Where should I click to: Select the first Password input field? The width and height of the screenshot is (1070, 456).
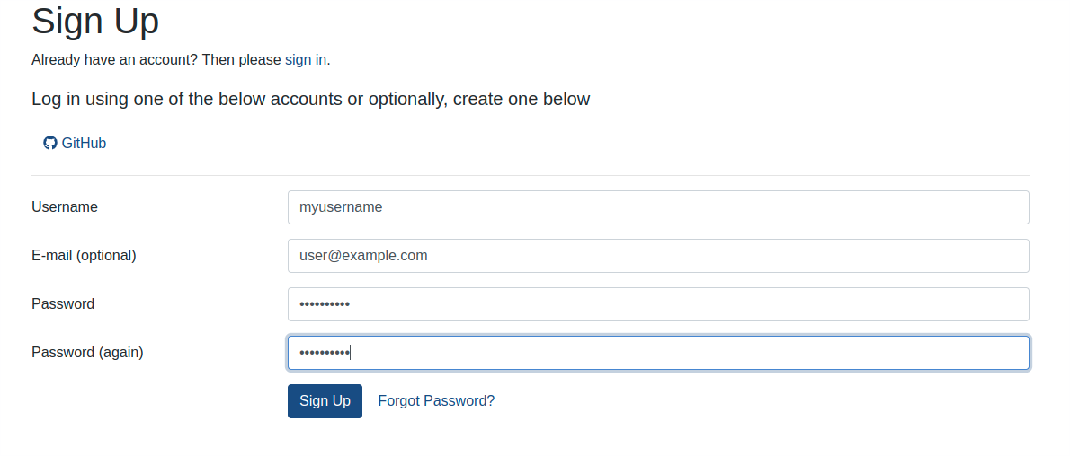pos(658,304)
